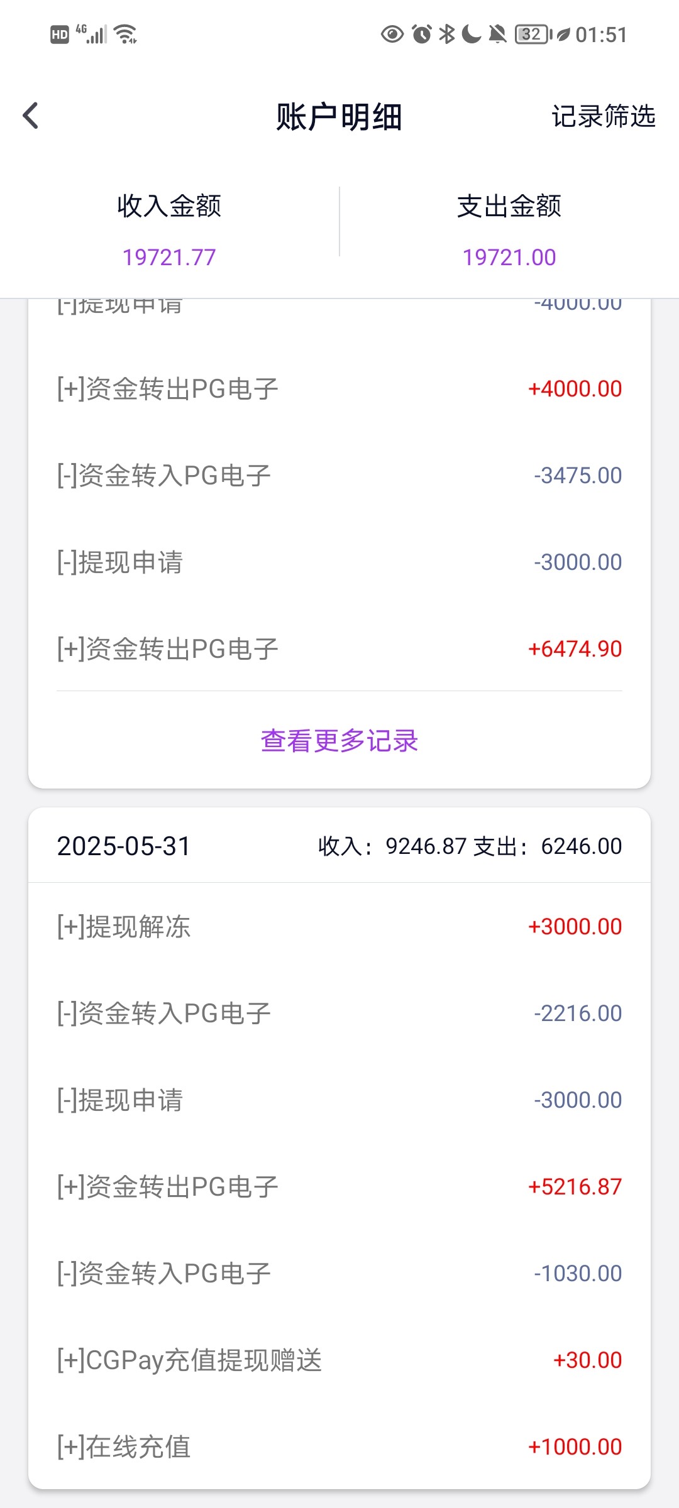Tap the muted notification bell icon
Viewport: 679px width, 1508px height.
pos(497,34)
